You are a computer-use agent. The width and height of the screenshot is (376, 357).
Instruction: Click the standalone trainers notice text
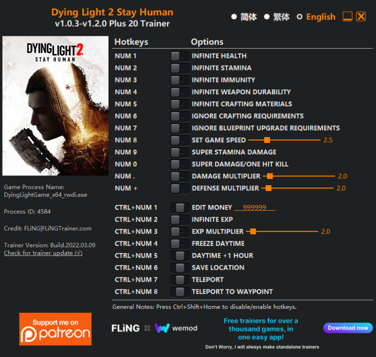point(262,347)
